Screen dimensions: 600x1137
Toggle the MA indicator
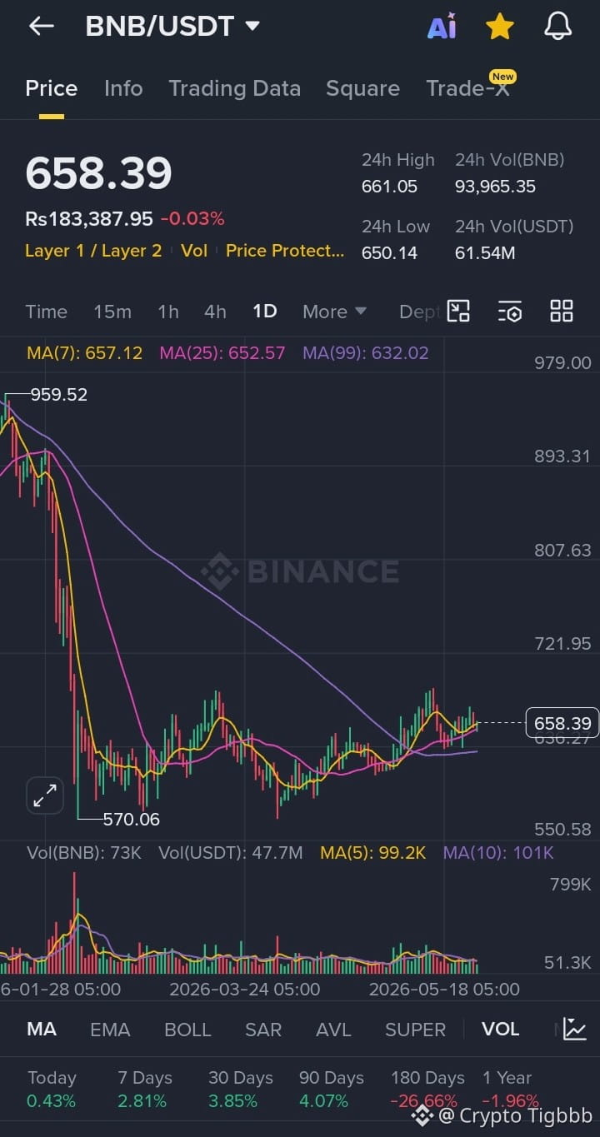42,1029
